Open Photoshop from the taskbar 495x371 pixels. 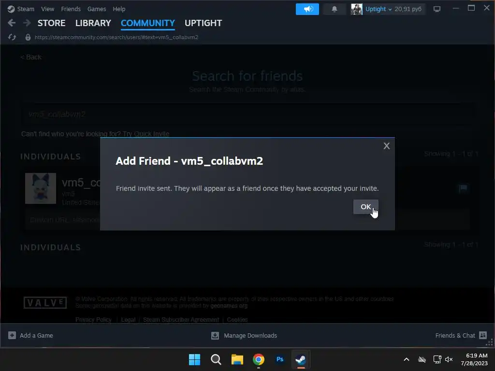[x=280, y=359]
